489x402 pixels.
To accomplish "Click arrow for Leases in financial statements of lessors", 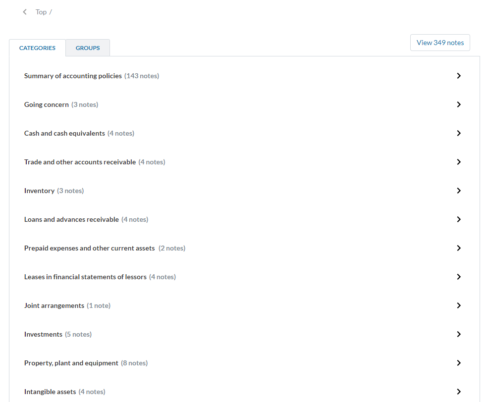I will click(x=458, y=277).
